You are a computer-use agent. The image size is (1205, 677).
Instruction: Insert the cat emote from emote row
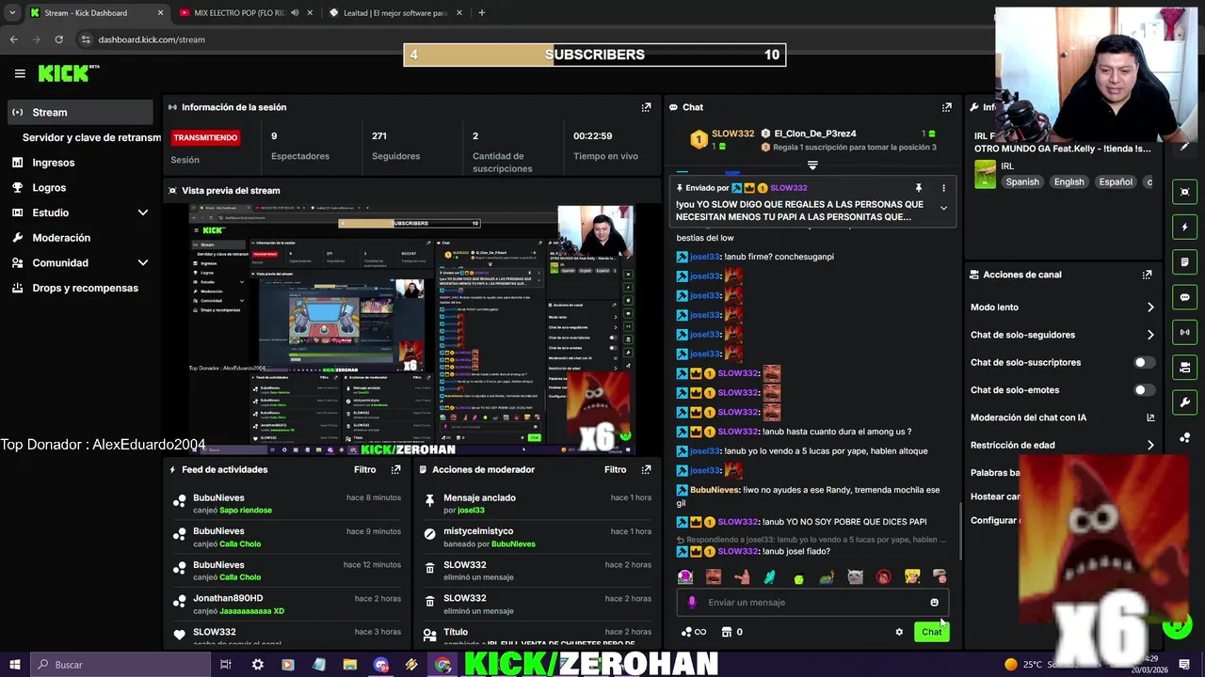tap(855, 577)
